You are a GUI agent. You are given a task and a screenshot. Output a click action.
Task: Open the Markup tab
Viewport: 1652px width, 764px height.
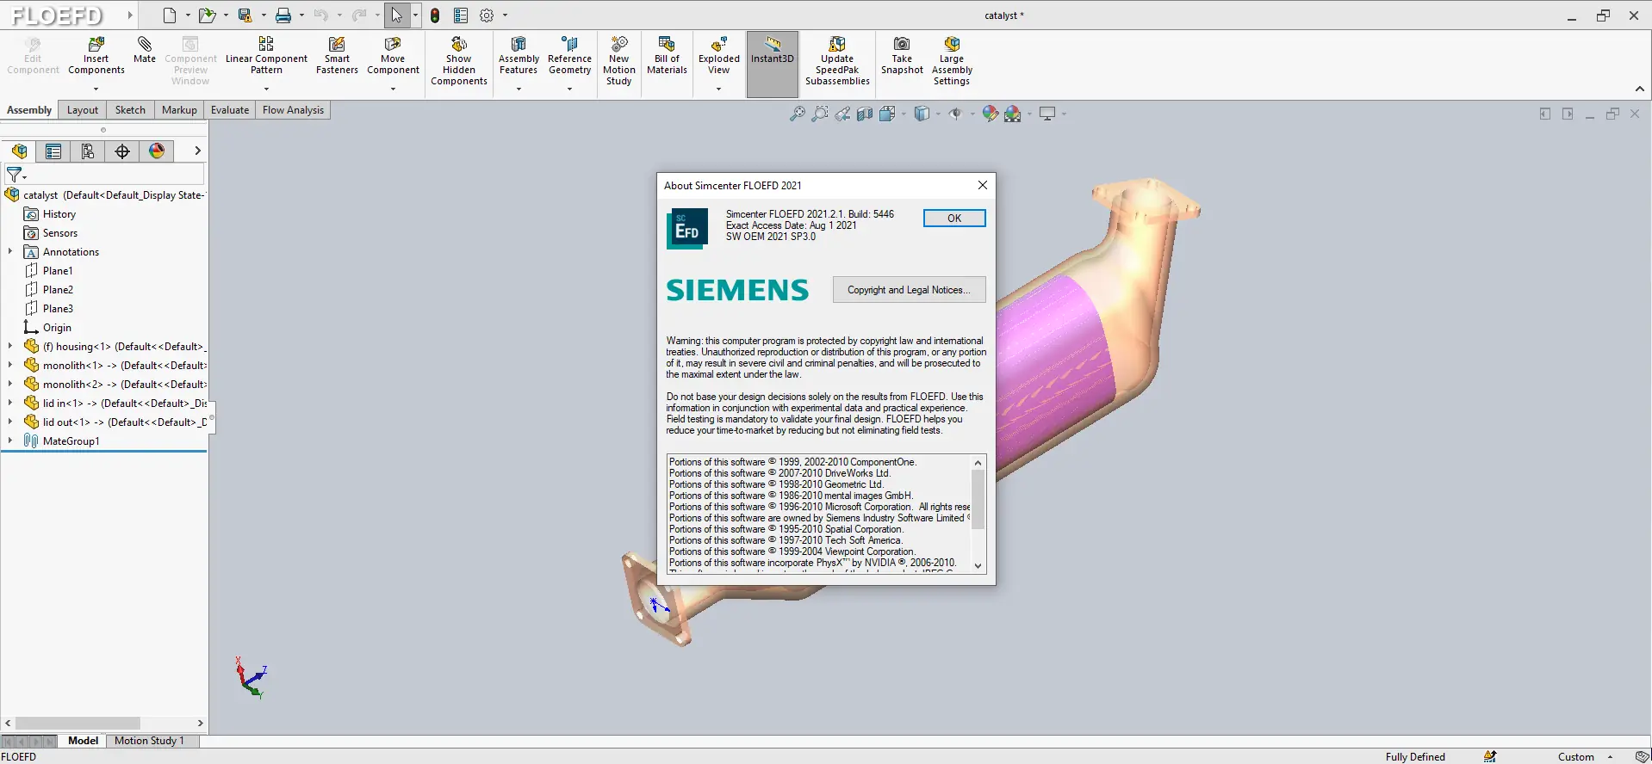(179, 110)
